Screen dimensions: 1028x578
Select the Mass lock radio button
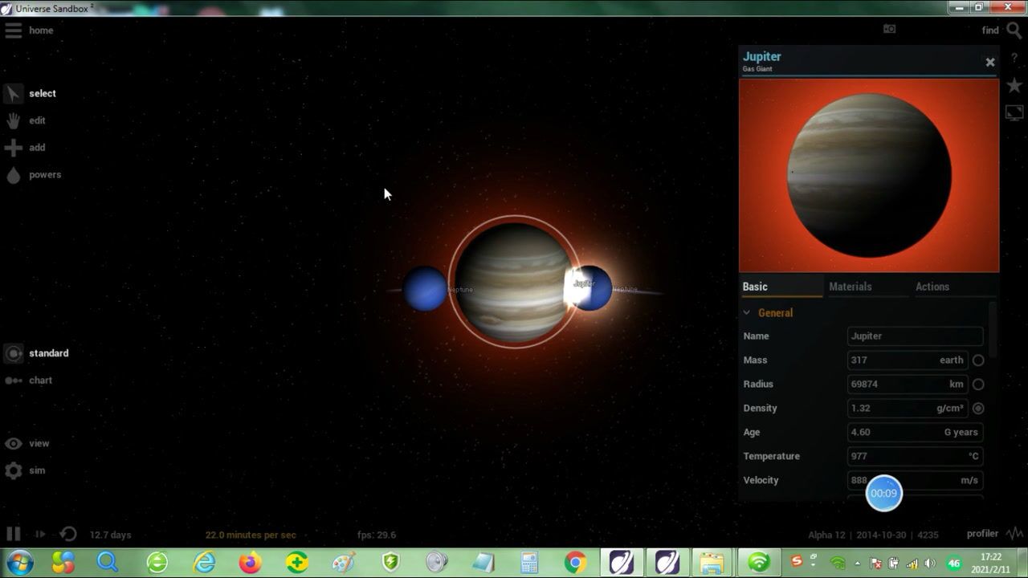click(978, 360)
